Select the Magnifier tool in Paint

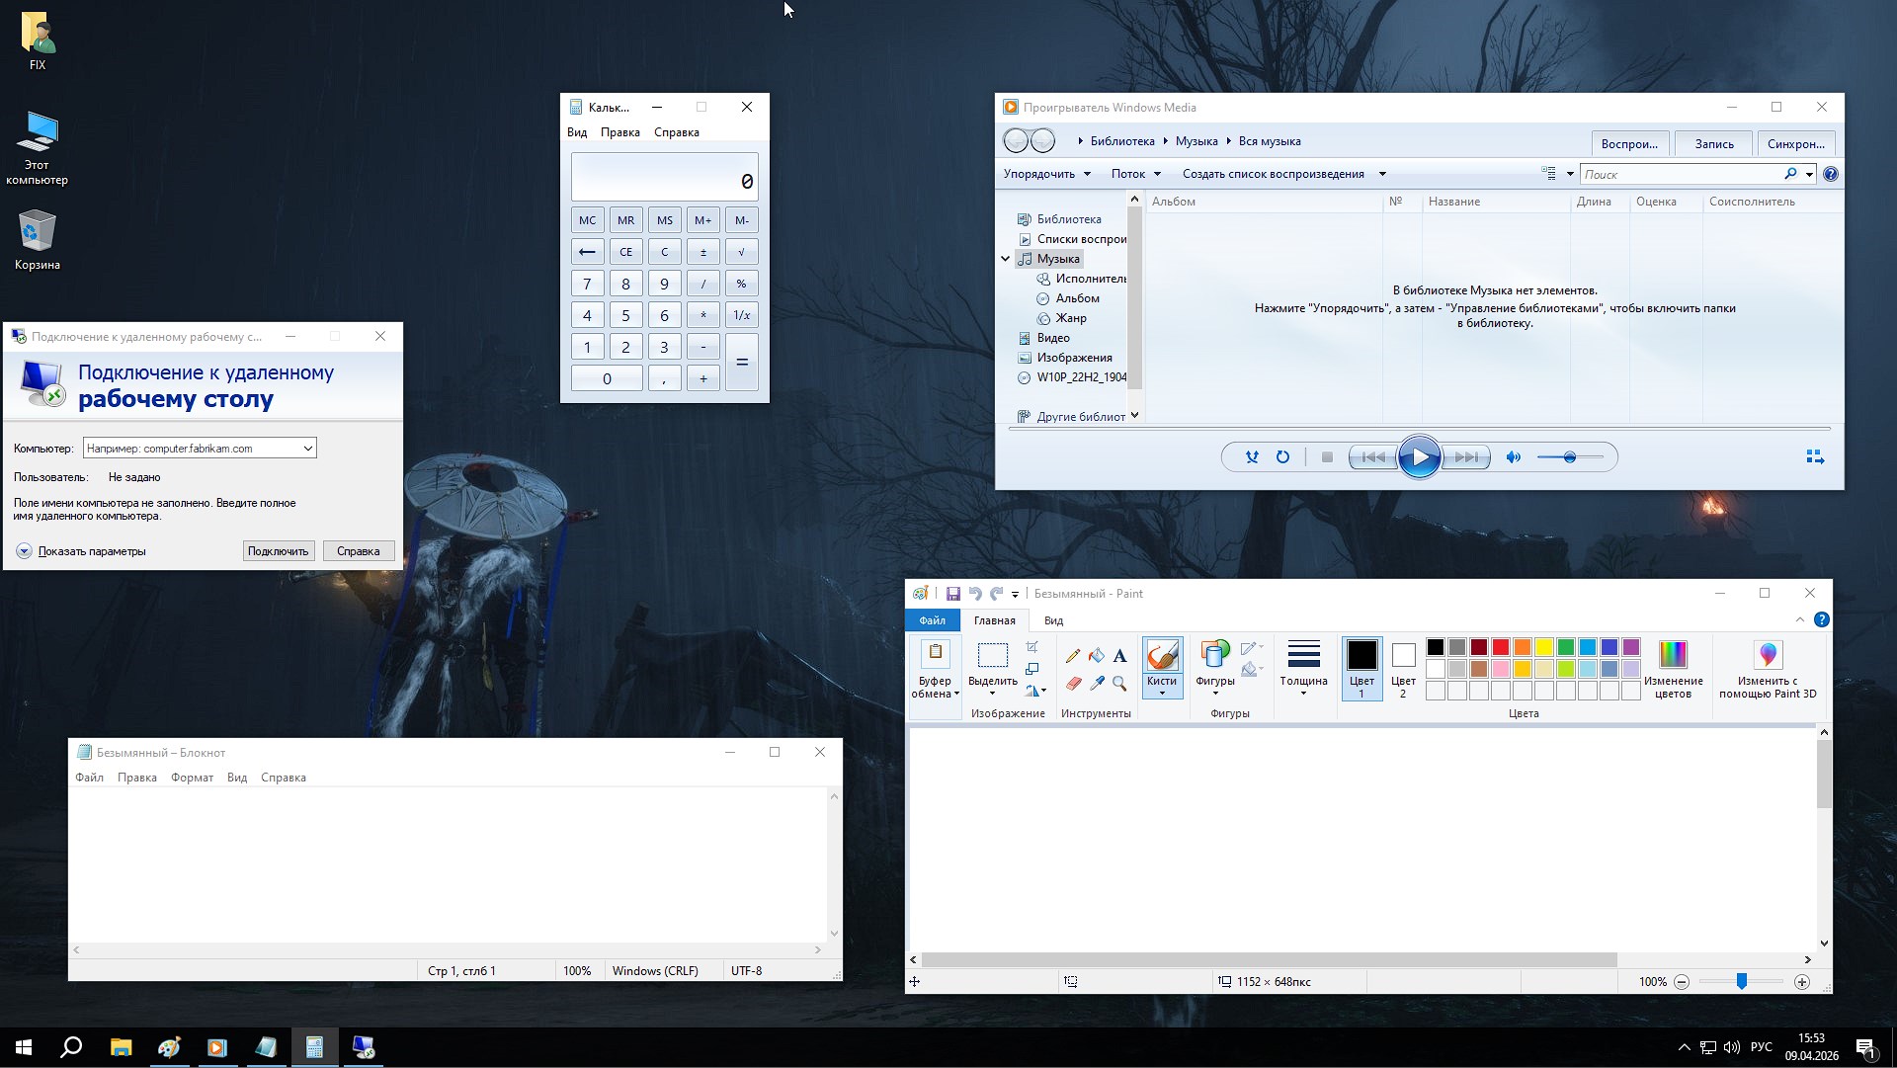tap(1118, 682)
